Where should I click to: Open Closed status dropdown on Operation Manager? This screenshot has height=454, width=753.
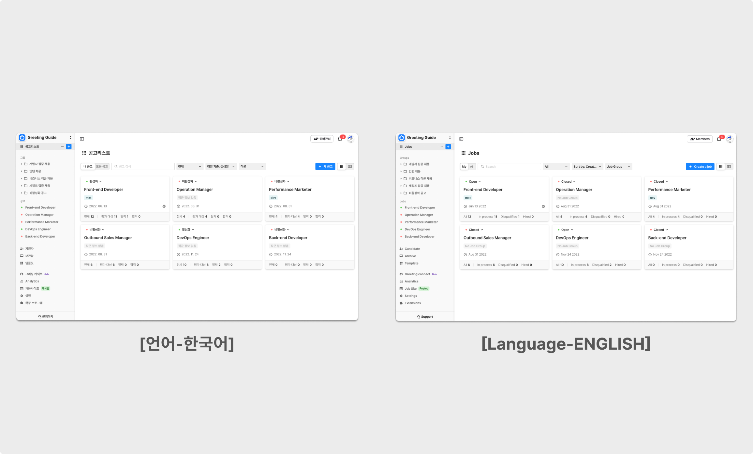click(567, 182)
